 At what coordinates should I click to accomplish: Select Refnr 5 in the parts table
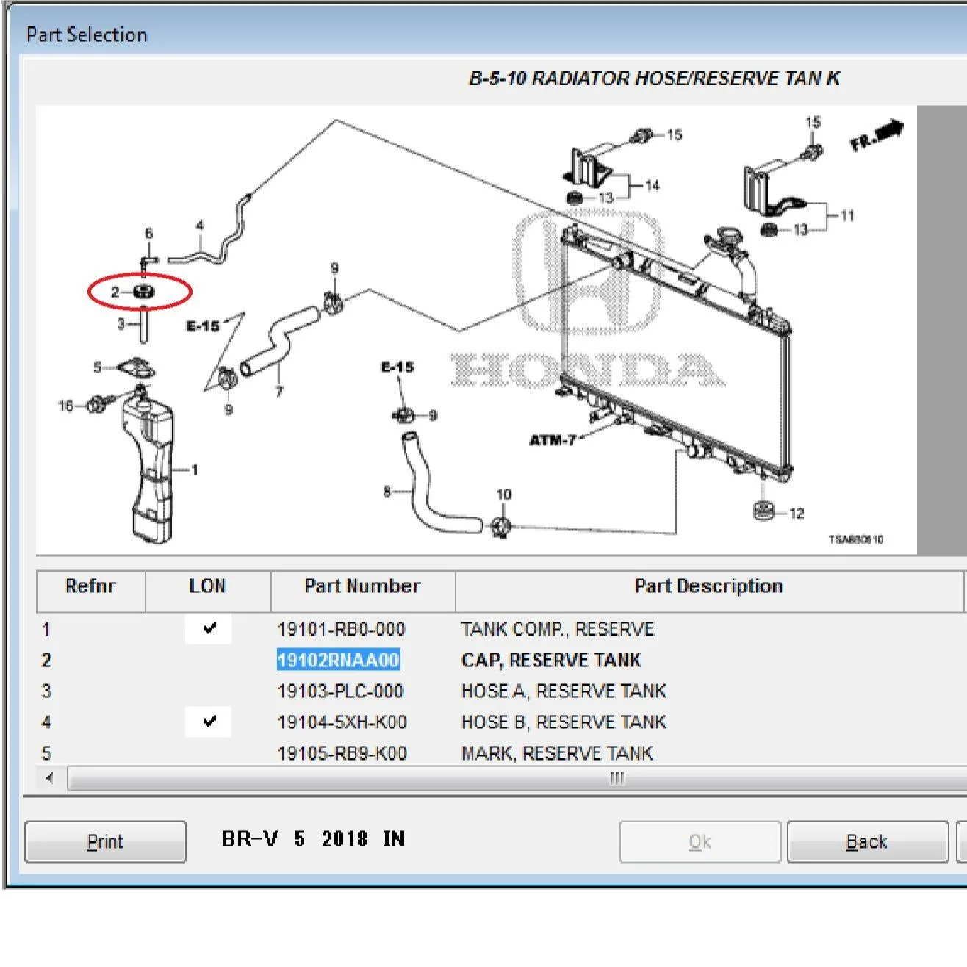[46, 753]
